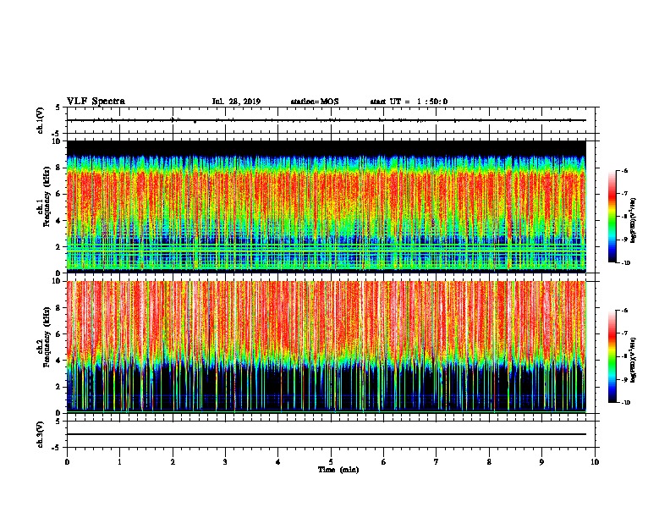Image resolution: width=670 pixels, height=518 pixels.
Task: Click the ch.1 spectrogram panel
Action: pos(327,207)
